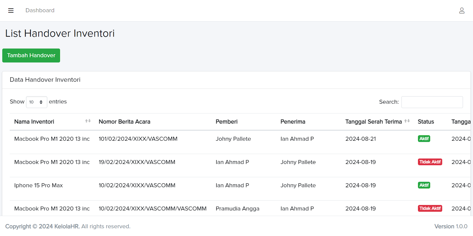Click Tidak Aktif badge on Pramudia Angga row
The width and height of the screenshot is (473, 236).
tap(430, 209)
